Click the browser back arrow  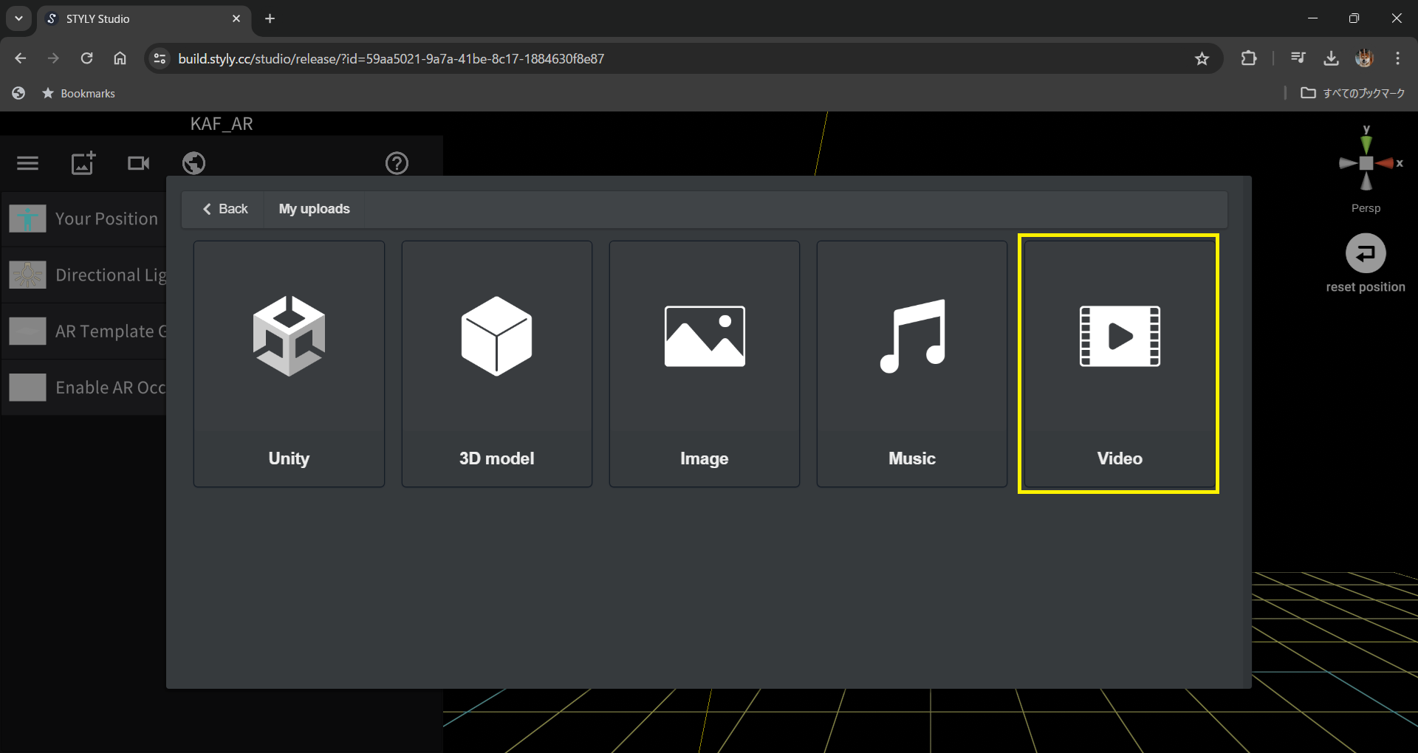click(x=21, y=58)
